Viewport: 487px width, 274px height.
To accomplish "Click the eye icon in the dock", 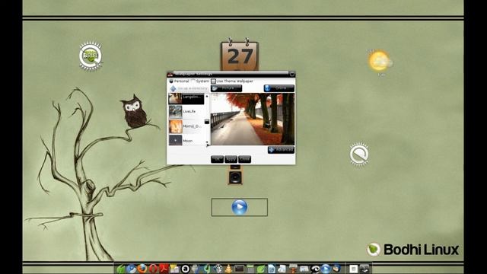I will (315, 269).
